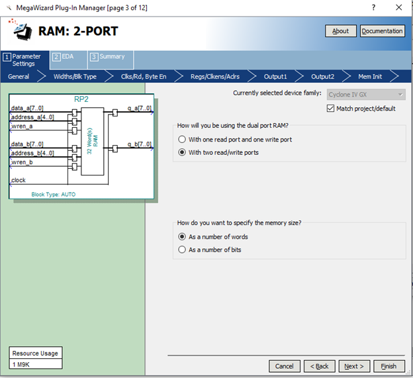Cancel the MegaWizard dialog
413x378 pixels.
(x=284, y=366)
